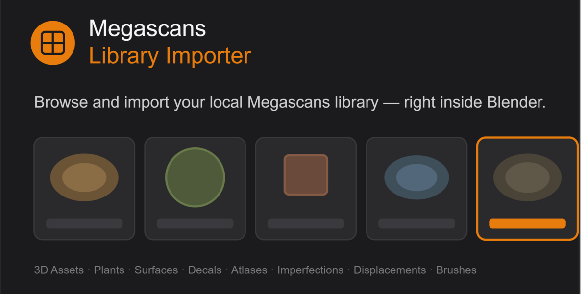The image size is (588, 294).
Task: Show the Displacements category
Action: pos(390,270)
